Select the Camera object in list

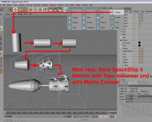click(125, 40)
